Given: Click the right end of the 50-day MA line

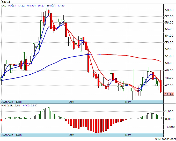Looking at the screenshot, I should 160,61.
